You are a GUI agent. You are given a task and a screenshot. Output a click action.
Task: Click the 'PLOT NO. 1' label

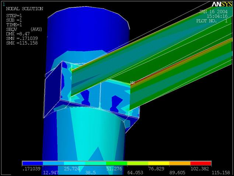click(x=212, y=21)
